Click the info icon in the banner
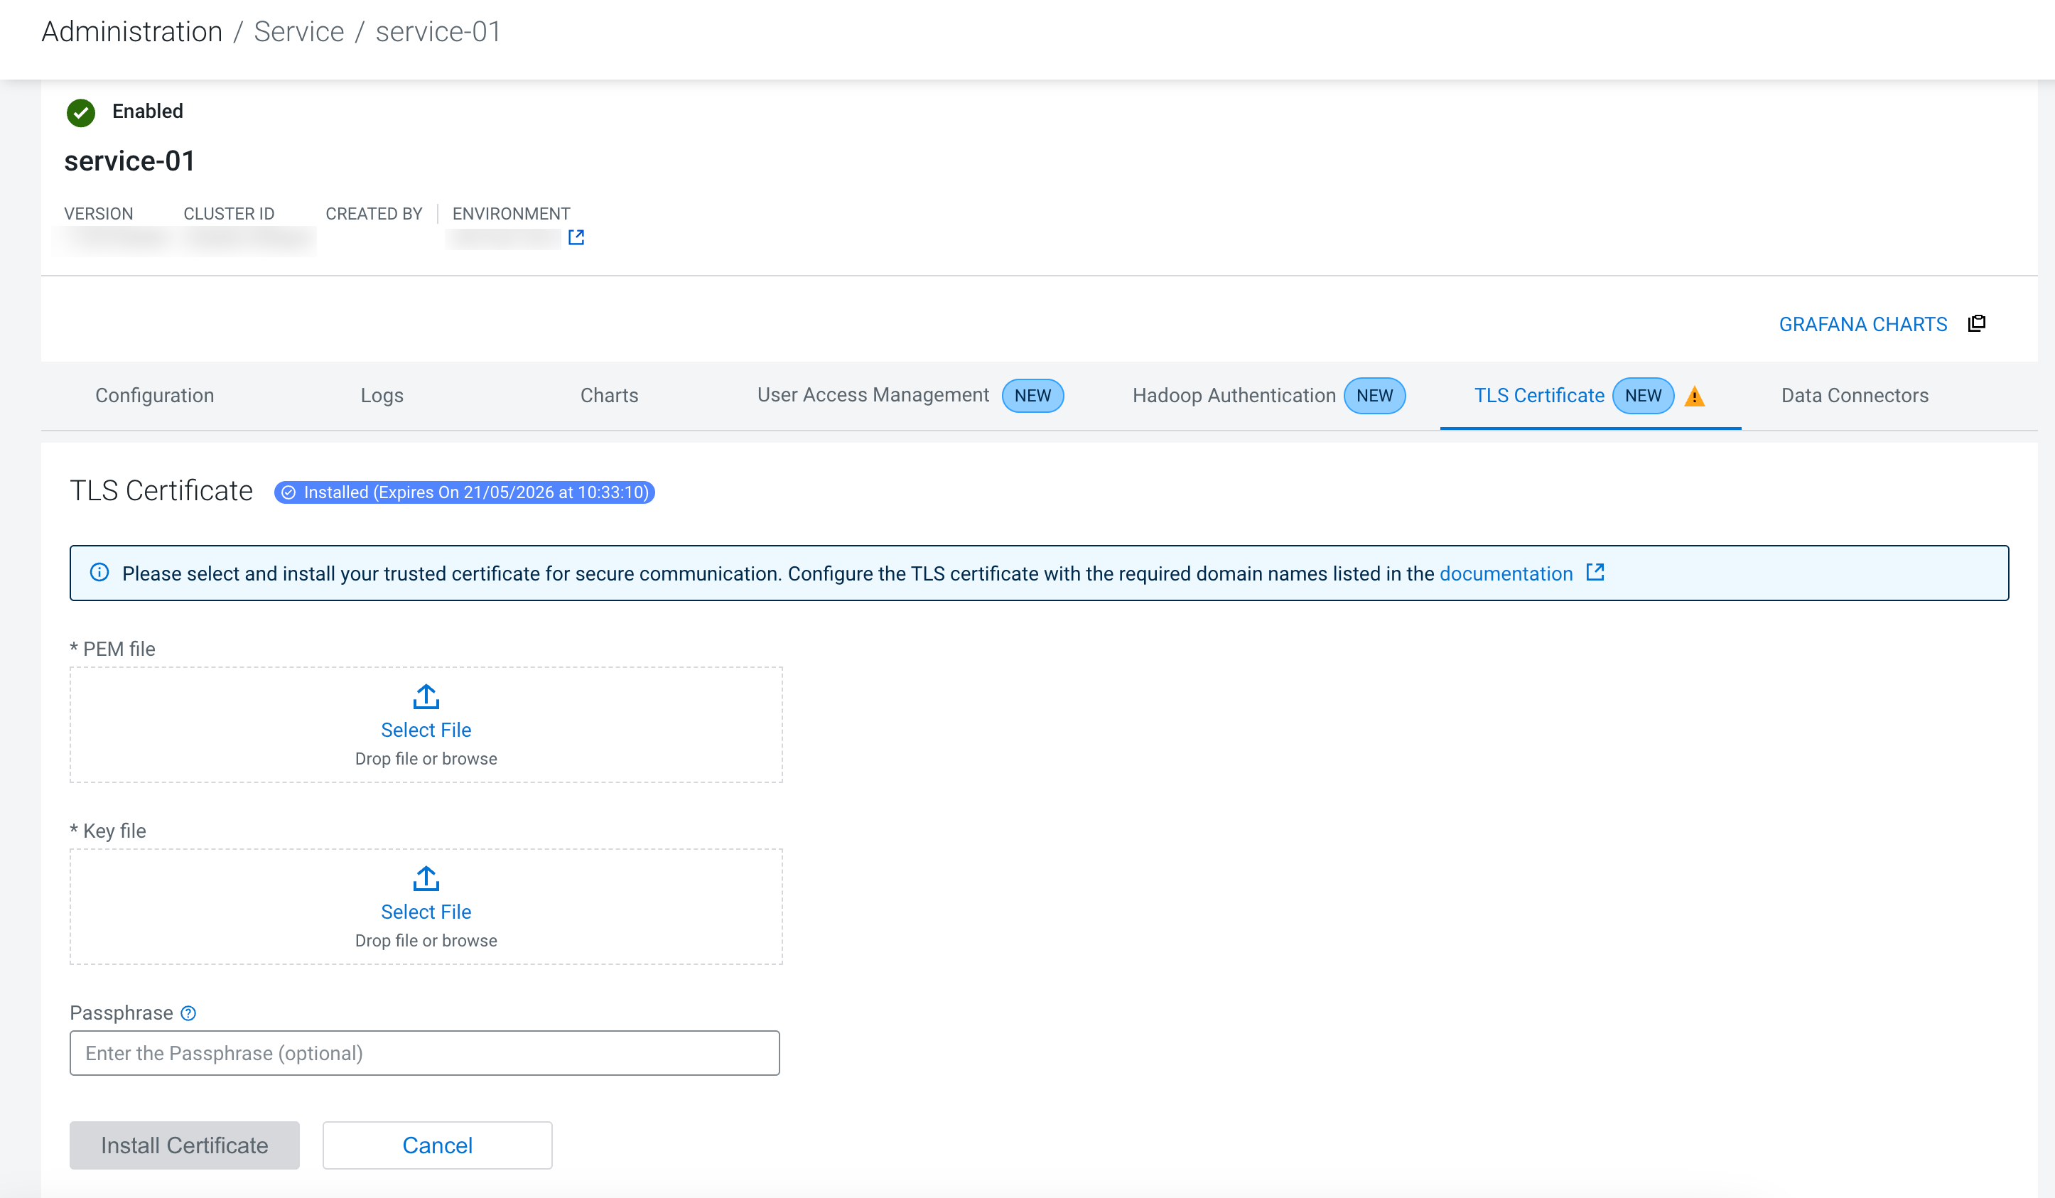This screenshot has height=1198, width=2055. pos(99,573)
